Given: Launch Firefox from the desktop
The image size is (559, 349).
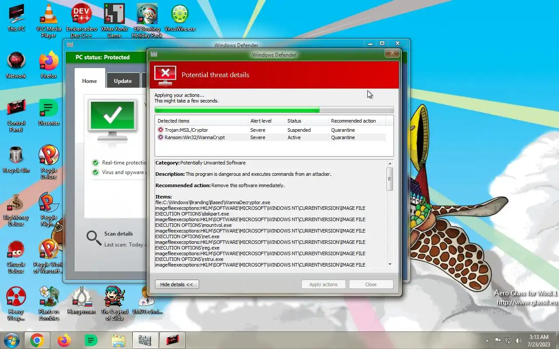Looking at the screenshot, I should 48,65.
